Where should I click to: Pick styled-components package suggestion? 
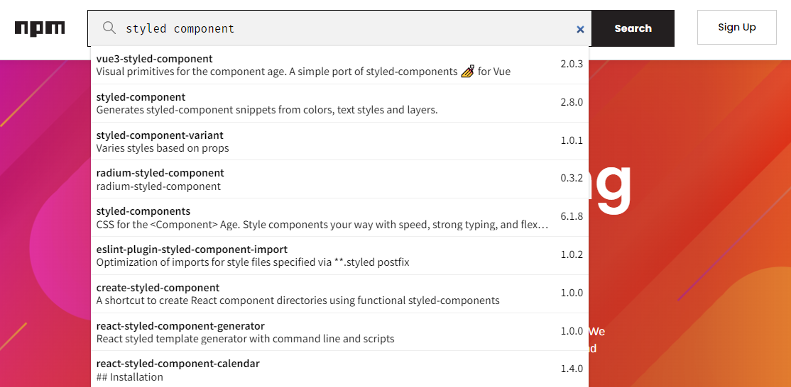(x=143, y=211)
